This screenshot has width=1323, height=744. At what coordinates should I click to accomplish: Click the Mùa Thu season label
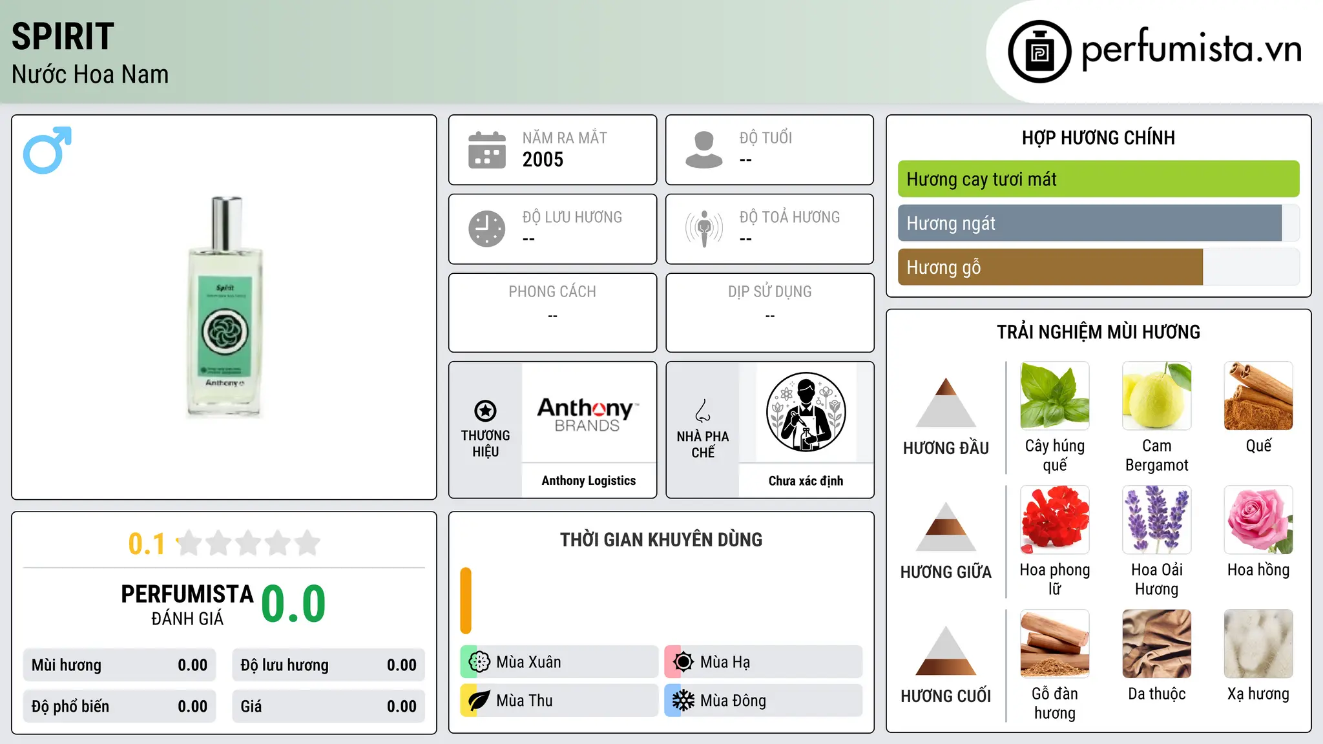pyautogui.click(x=525, y=701)
